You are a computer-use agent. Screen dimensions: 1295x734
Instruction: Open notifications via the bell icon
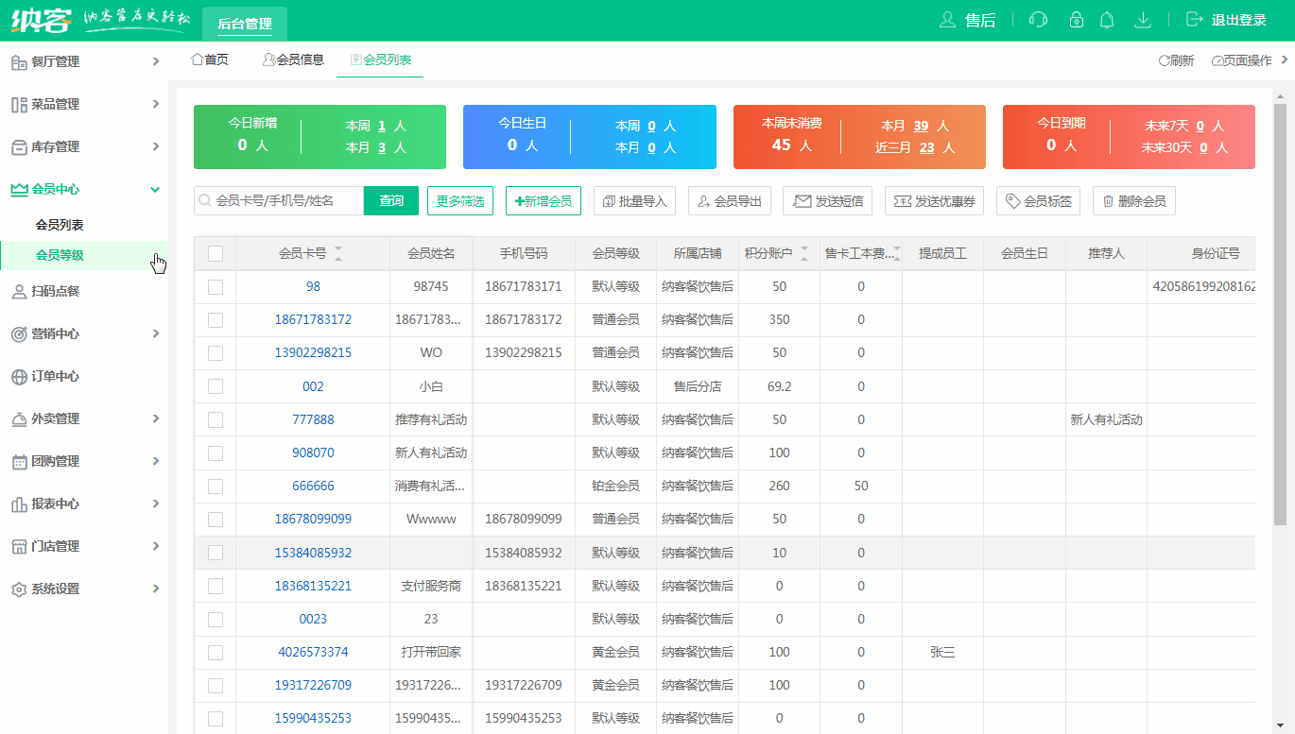(x=1106, y=19)
